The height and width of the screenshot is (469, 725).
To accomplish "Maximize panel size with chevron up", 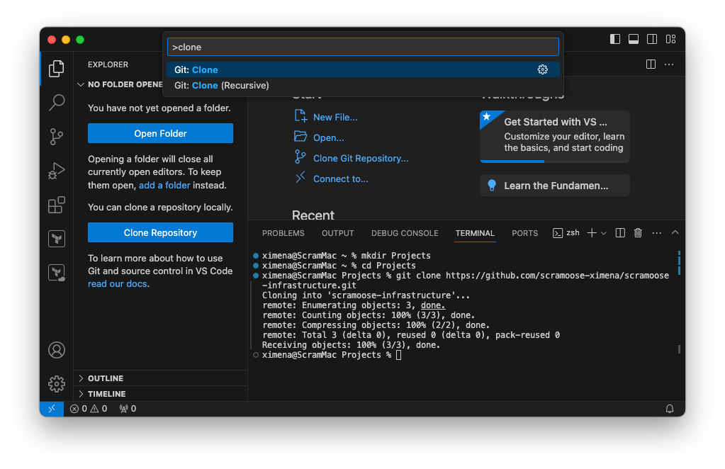I will pos(675,232).
